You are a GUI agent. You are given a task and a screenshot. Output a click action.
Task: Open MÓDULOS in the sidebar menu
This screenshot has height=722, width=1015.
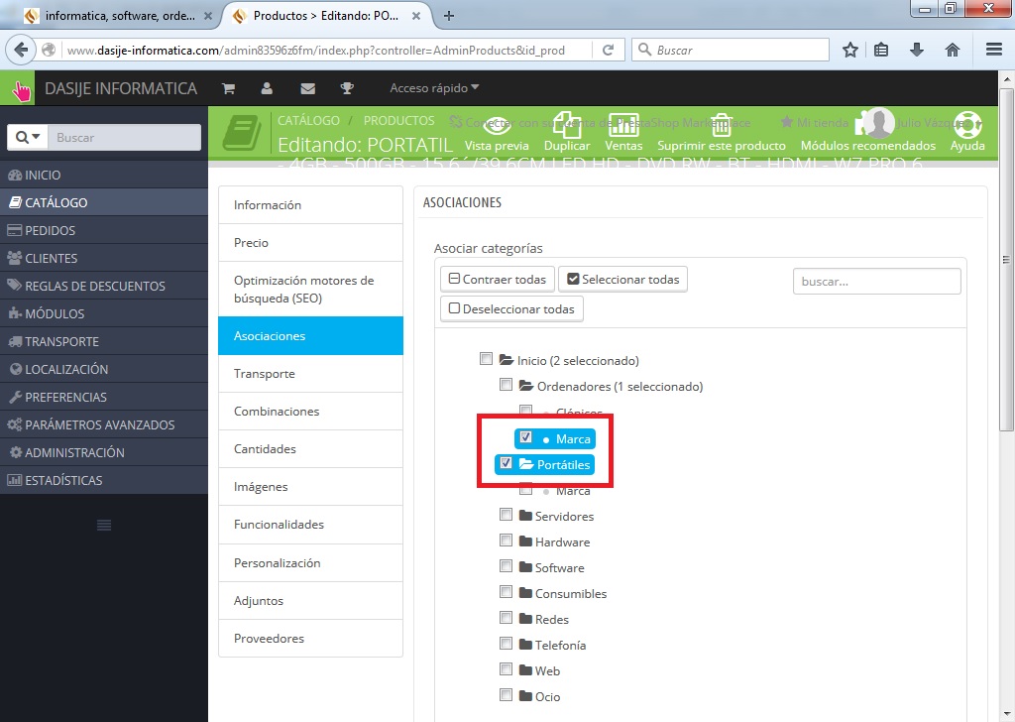click(x=103, y=314)
